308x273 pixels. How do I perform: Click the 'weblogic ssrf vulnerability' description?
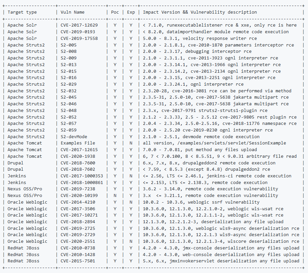coord(223,202)
